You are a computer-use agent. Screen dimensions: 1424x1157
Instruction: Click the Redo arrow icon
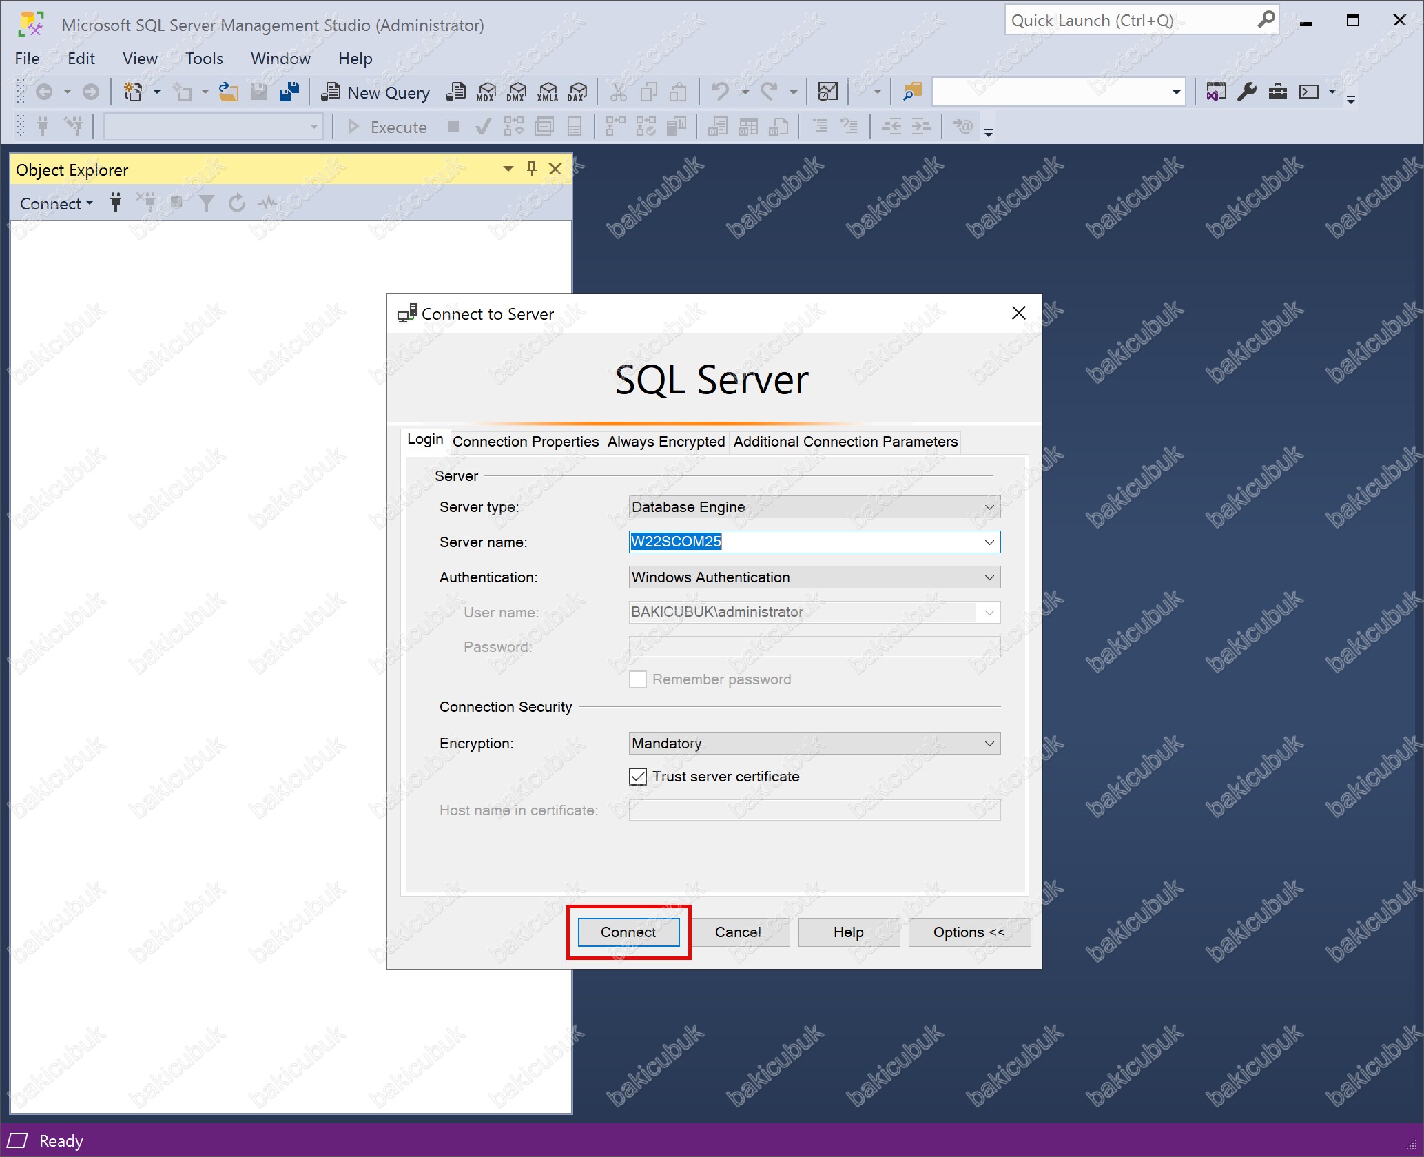[x=769, y=92]
